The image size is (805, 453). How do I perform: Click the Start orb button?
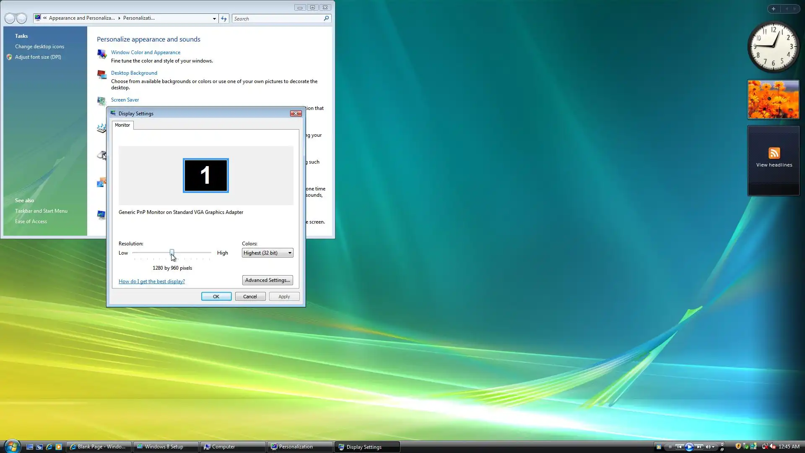(12, 446)
